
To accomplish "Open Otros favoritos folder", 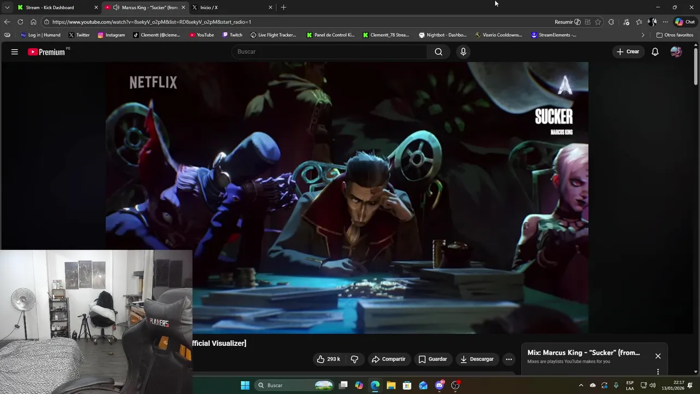I will pos(675,35).
